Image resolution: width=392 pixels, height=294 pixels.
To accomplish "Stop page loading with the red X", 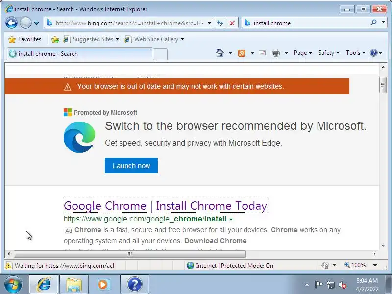I will coord(232,23).
